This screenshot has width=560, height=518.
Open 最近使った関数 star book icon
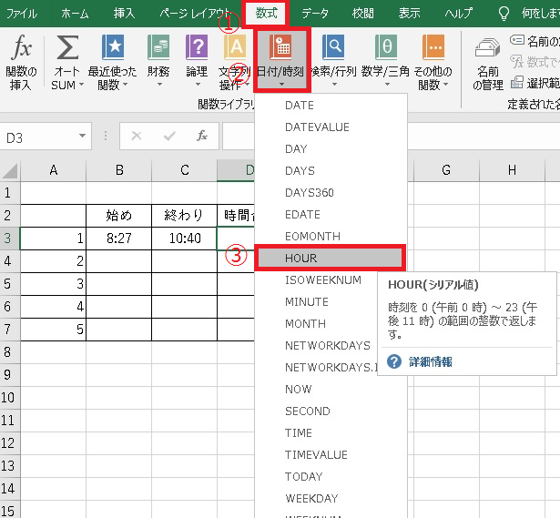(x=113, y=47)
